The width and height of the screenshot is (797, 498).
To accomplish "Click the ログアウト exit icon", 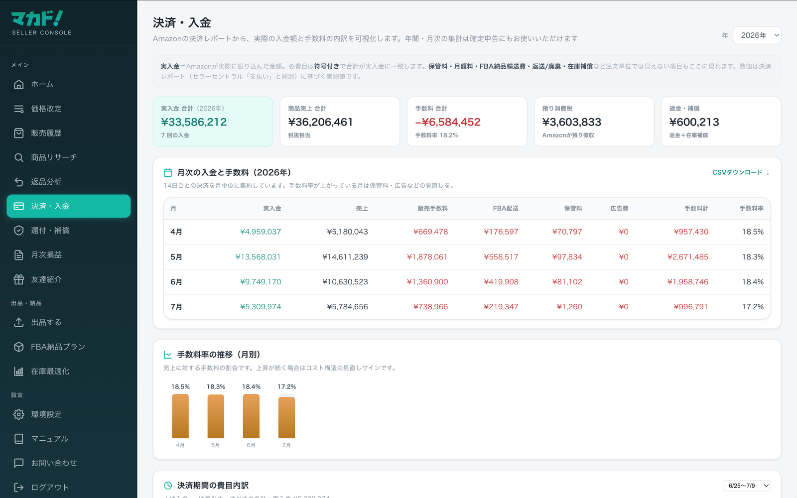I will tap(19, 488).
